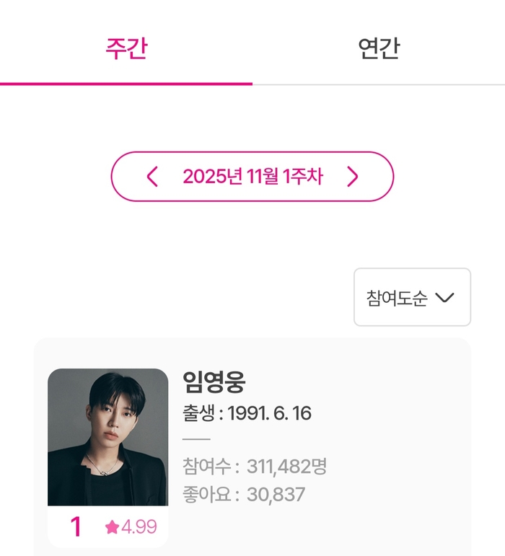Click the 좋아요 30,837 likes count
This screenshot has width=505, height=556.
(244, 495)
